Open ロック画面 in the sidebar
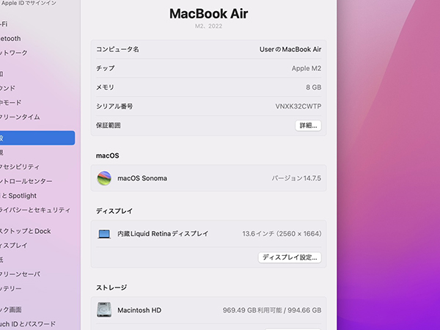Viewport: 440px width, 330px height. point(11,309)
